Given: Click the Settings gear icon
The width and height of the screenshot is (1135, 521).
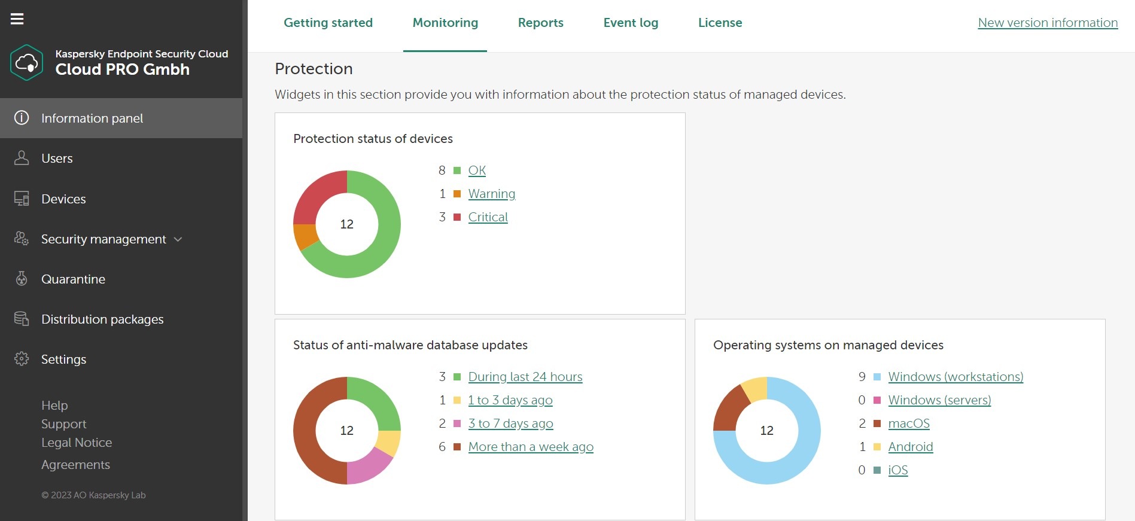Looking at the screenshot, I should coord(22,359).
